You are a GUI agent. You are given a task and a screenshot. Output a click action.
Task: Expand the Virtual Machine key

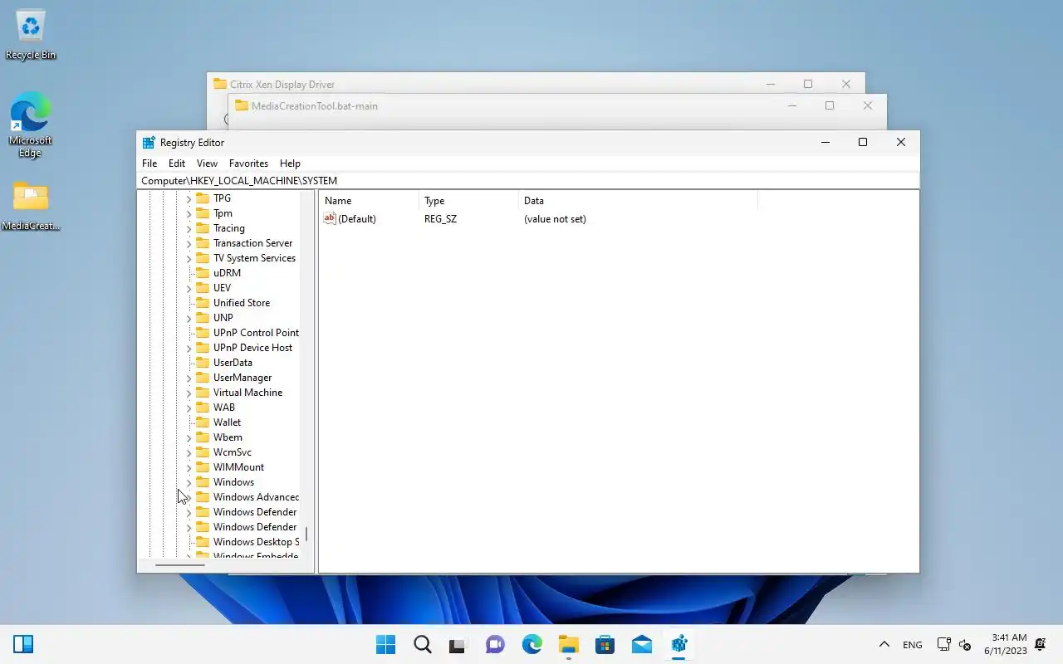tap(189, 393)
